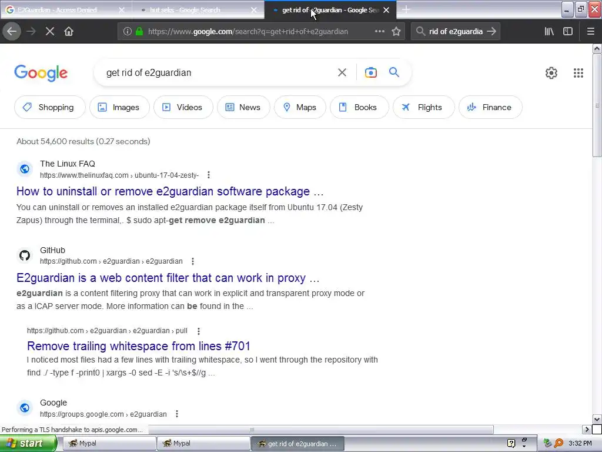Click the green padlock security icon
The width and height of the screenshot is (602, 452).
tap(139, 32)
